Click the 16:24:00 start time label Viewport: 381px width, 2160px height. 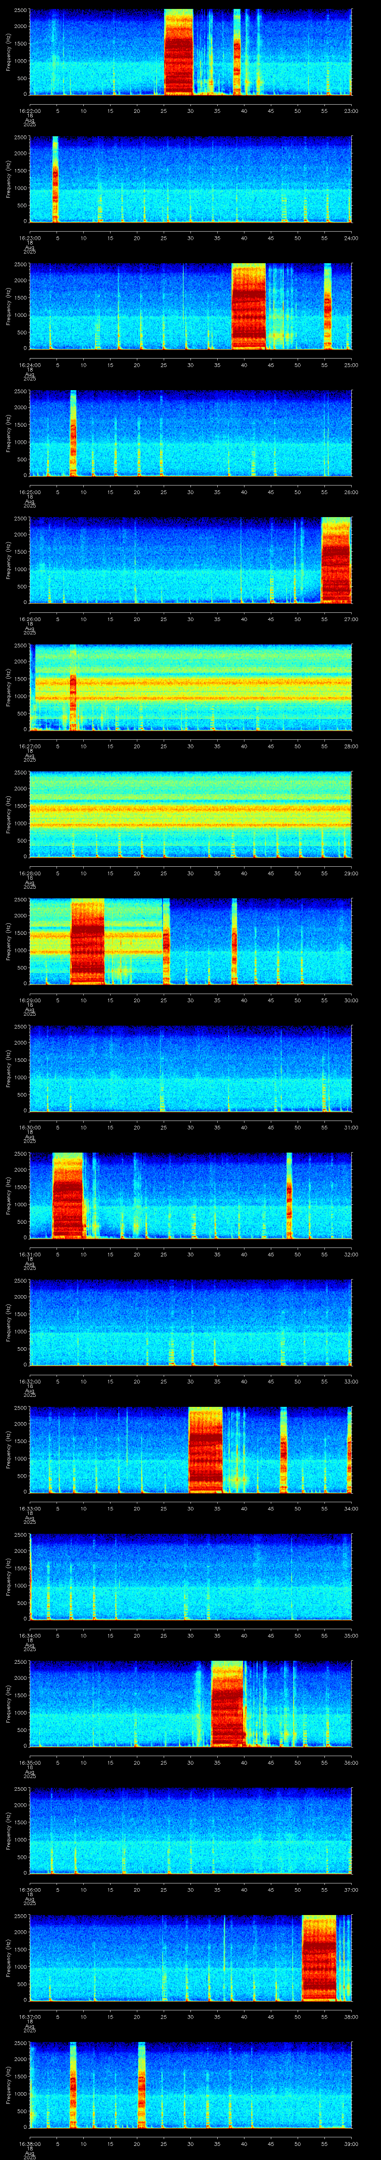[x=29, y=365]
